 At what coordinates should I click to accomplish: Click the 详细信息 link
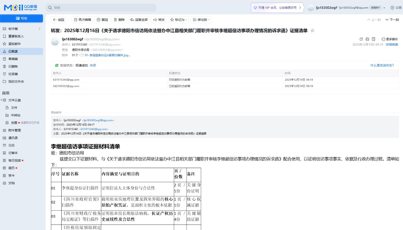392,45
